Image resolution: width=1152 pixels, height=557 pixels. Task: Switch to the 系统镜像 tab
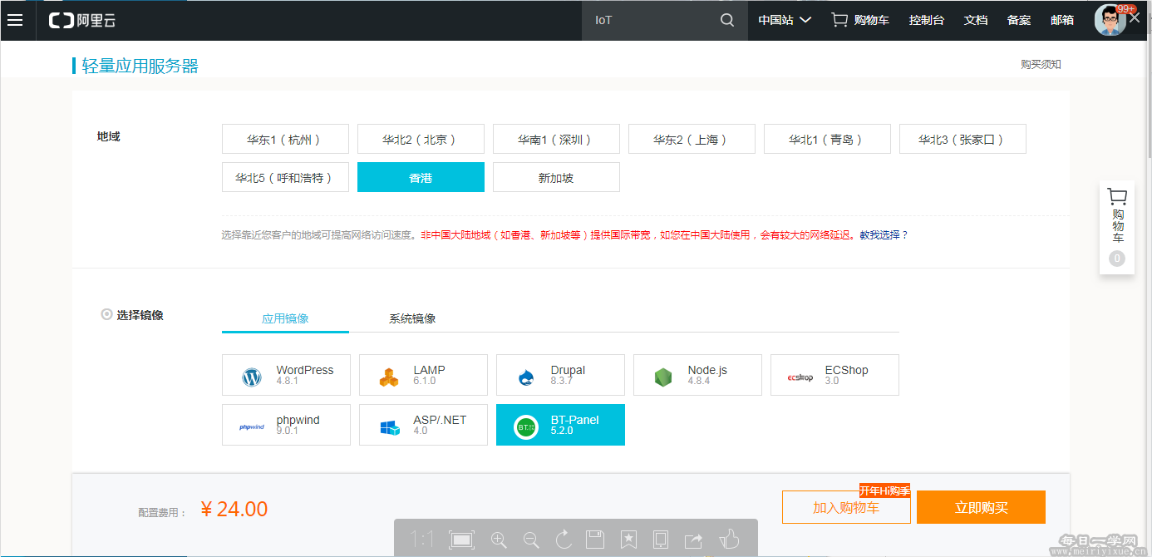(x=412, y=318)
